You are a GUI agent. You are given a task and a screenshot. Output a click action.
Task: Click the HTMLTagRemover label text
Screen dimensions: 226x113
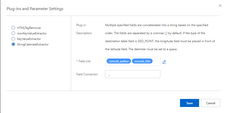point(29,28)
